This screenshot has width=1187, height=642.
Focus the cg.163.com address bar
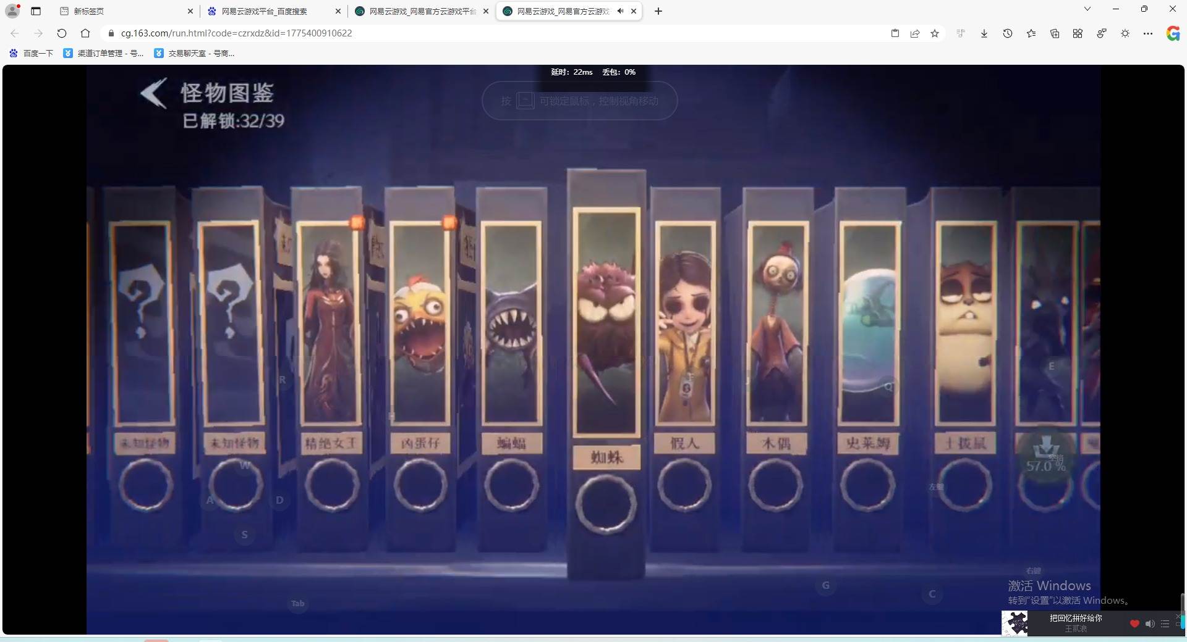point(495,33)
